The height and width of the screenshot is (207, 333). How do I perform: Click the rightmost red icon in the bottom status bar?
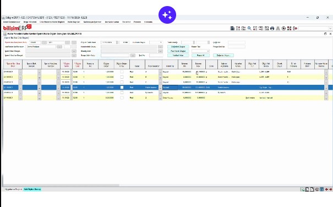coord(331,189)
